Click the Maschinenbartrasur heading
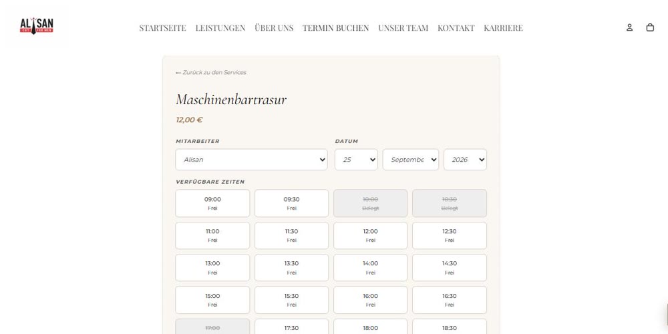This screenshot has height=334, width=668. pos(231,100)
